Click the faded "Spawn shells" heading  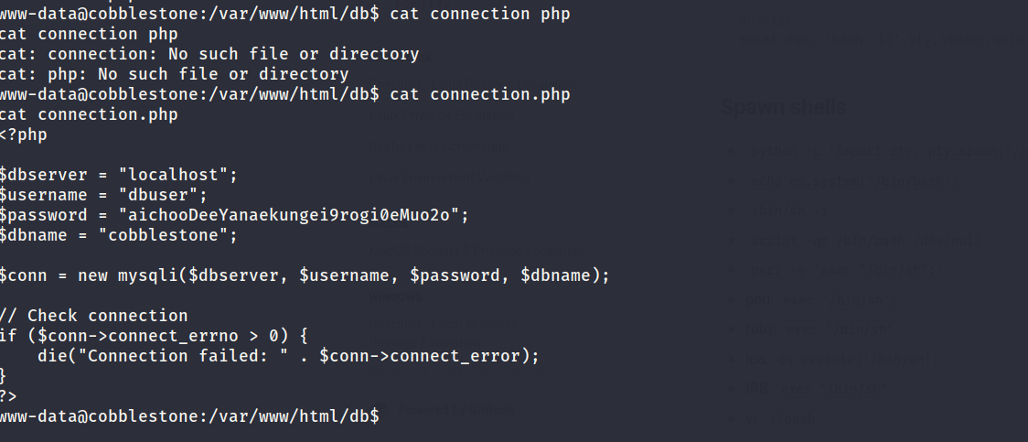pos(784,108)
